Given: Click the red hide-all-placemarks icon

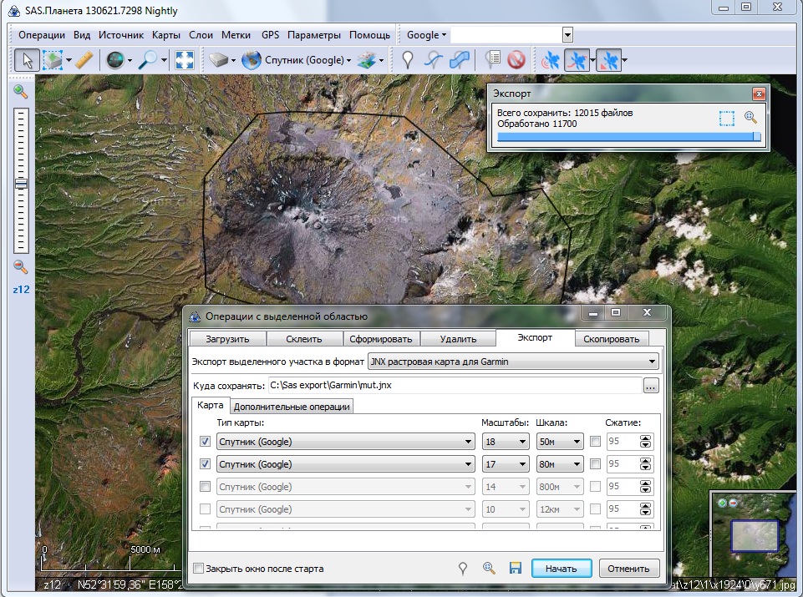Looking at the screenshot, I should pos(517,60).
